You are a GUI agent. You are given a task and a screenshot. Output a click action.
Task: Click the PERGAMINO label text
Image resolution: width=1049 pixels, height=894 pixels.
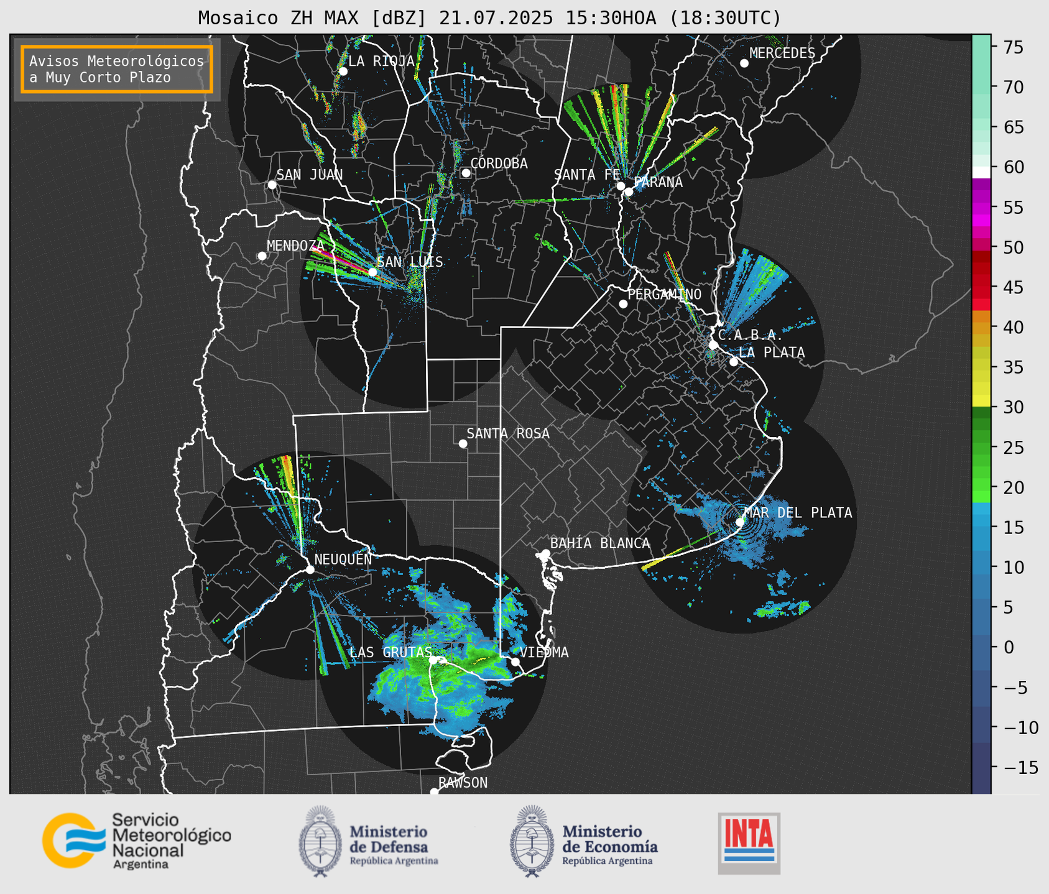(665, 294)
